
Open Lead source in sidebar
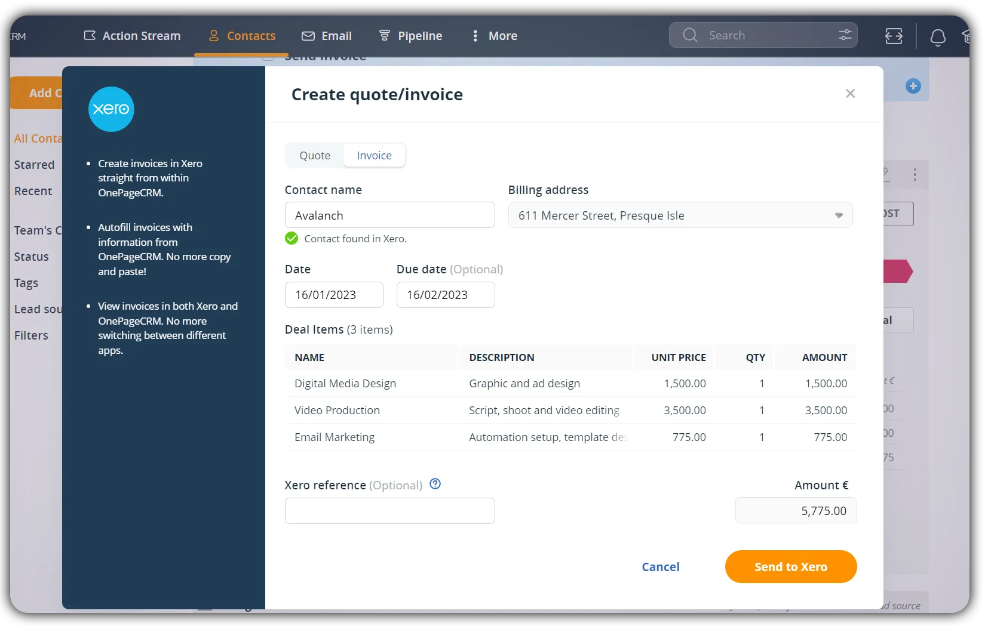coord(38,309)
